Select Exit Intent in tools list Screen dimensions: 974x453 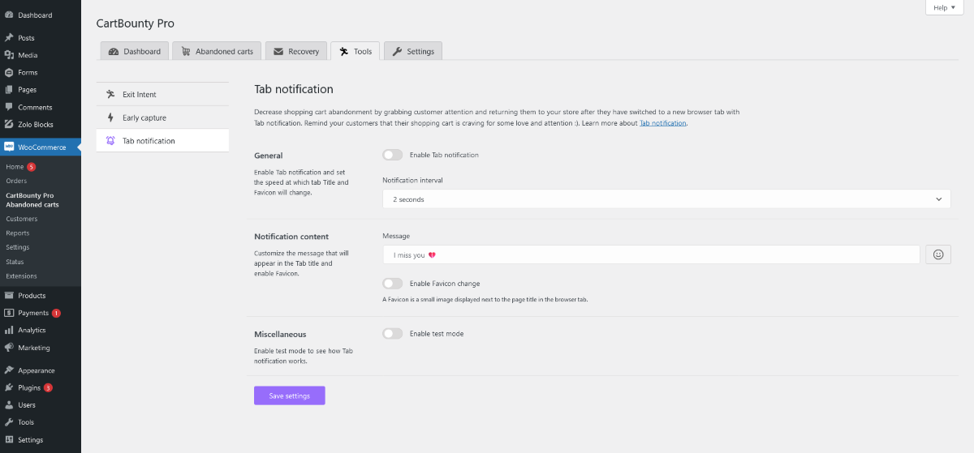[x=162, y=94]
